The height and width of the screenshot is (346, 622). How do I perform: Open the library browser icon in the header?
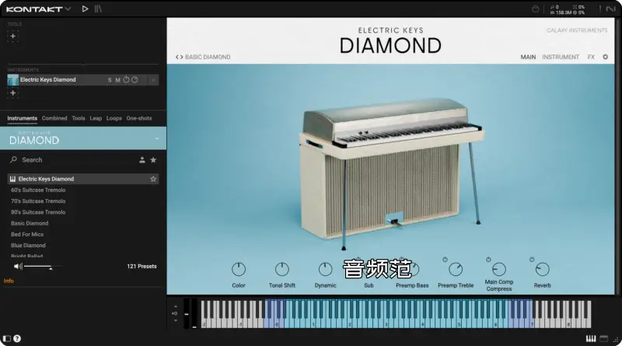98,9
